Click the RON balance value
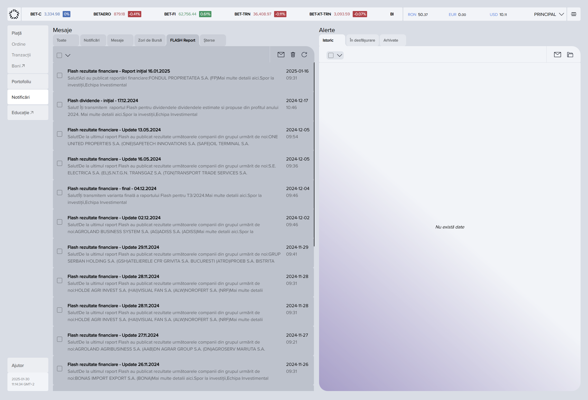The width and height of the screenshot is (588, 400). (x=423, y=15)
